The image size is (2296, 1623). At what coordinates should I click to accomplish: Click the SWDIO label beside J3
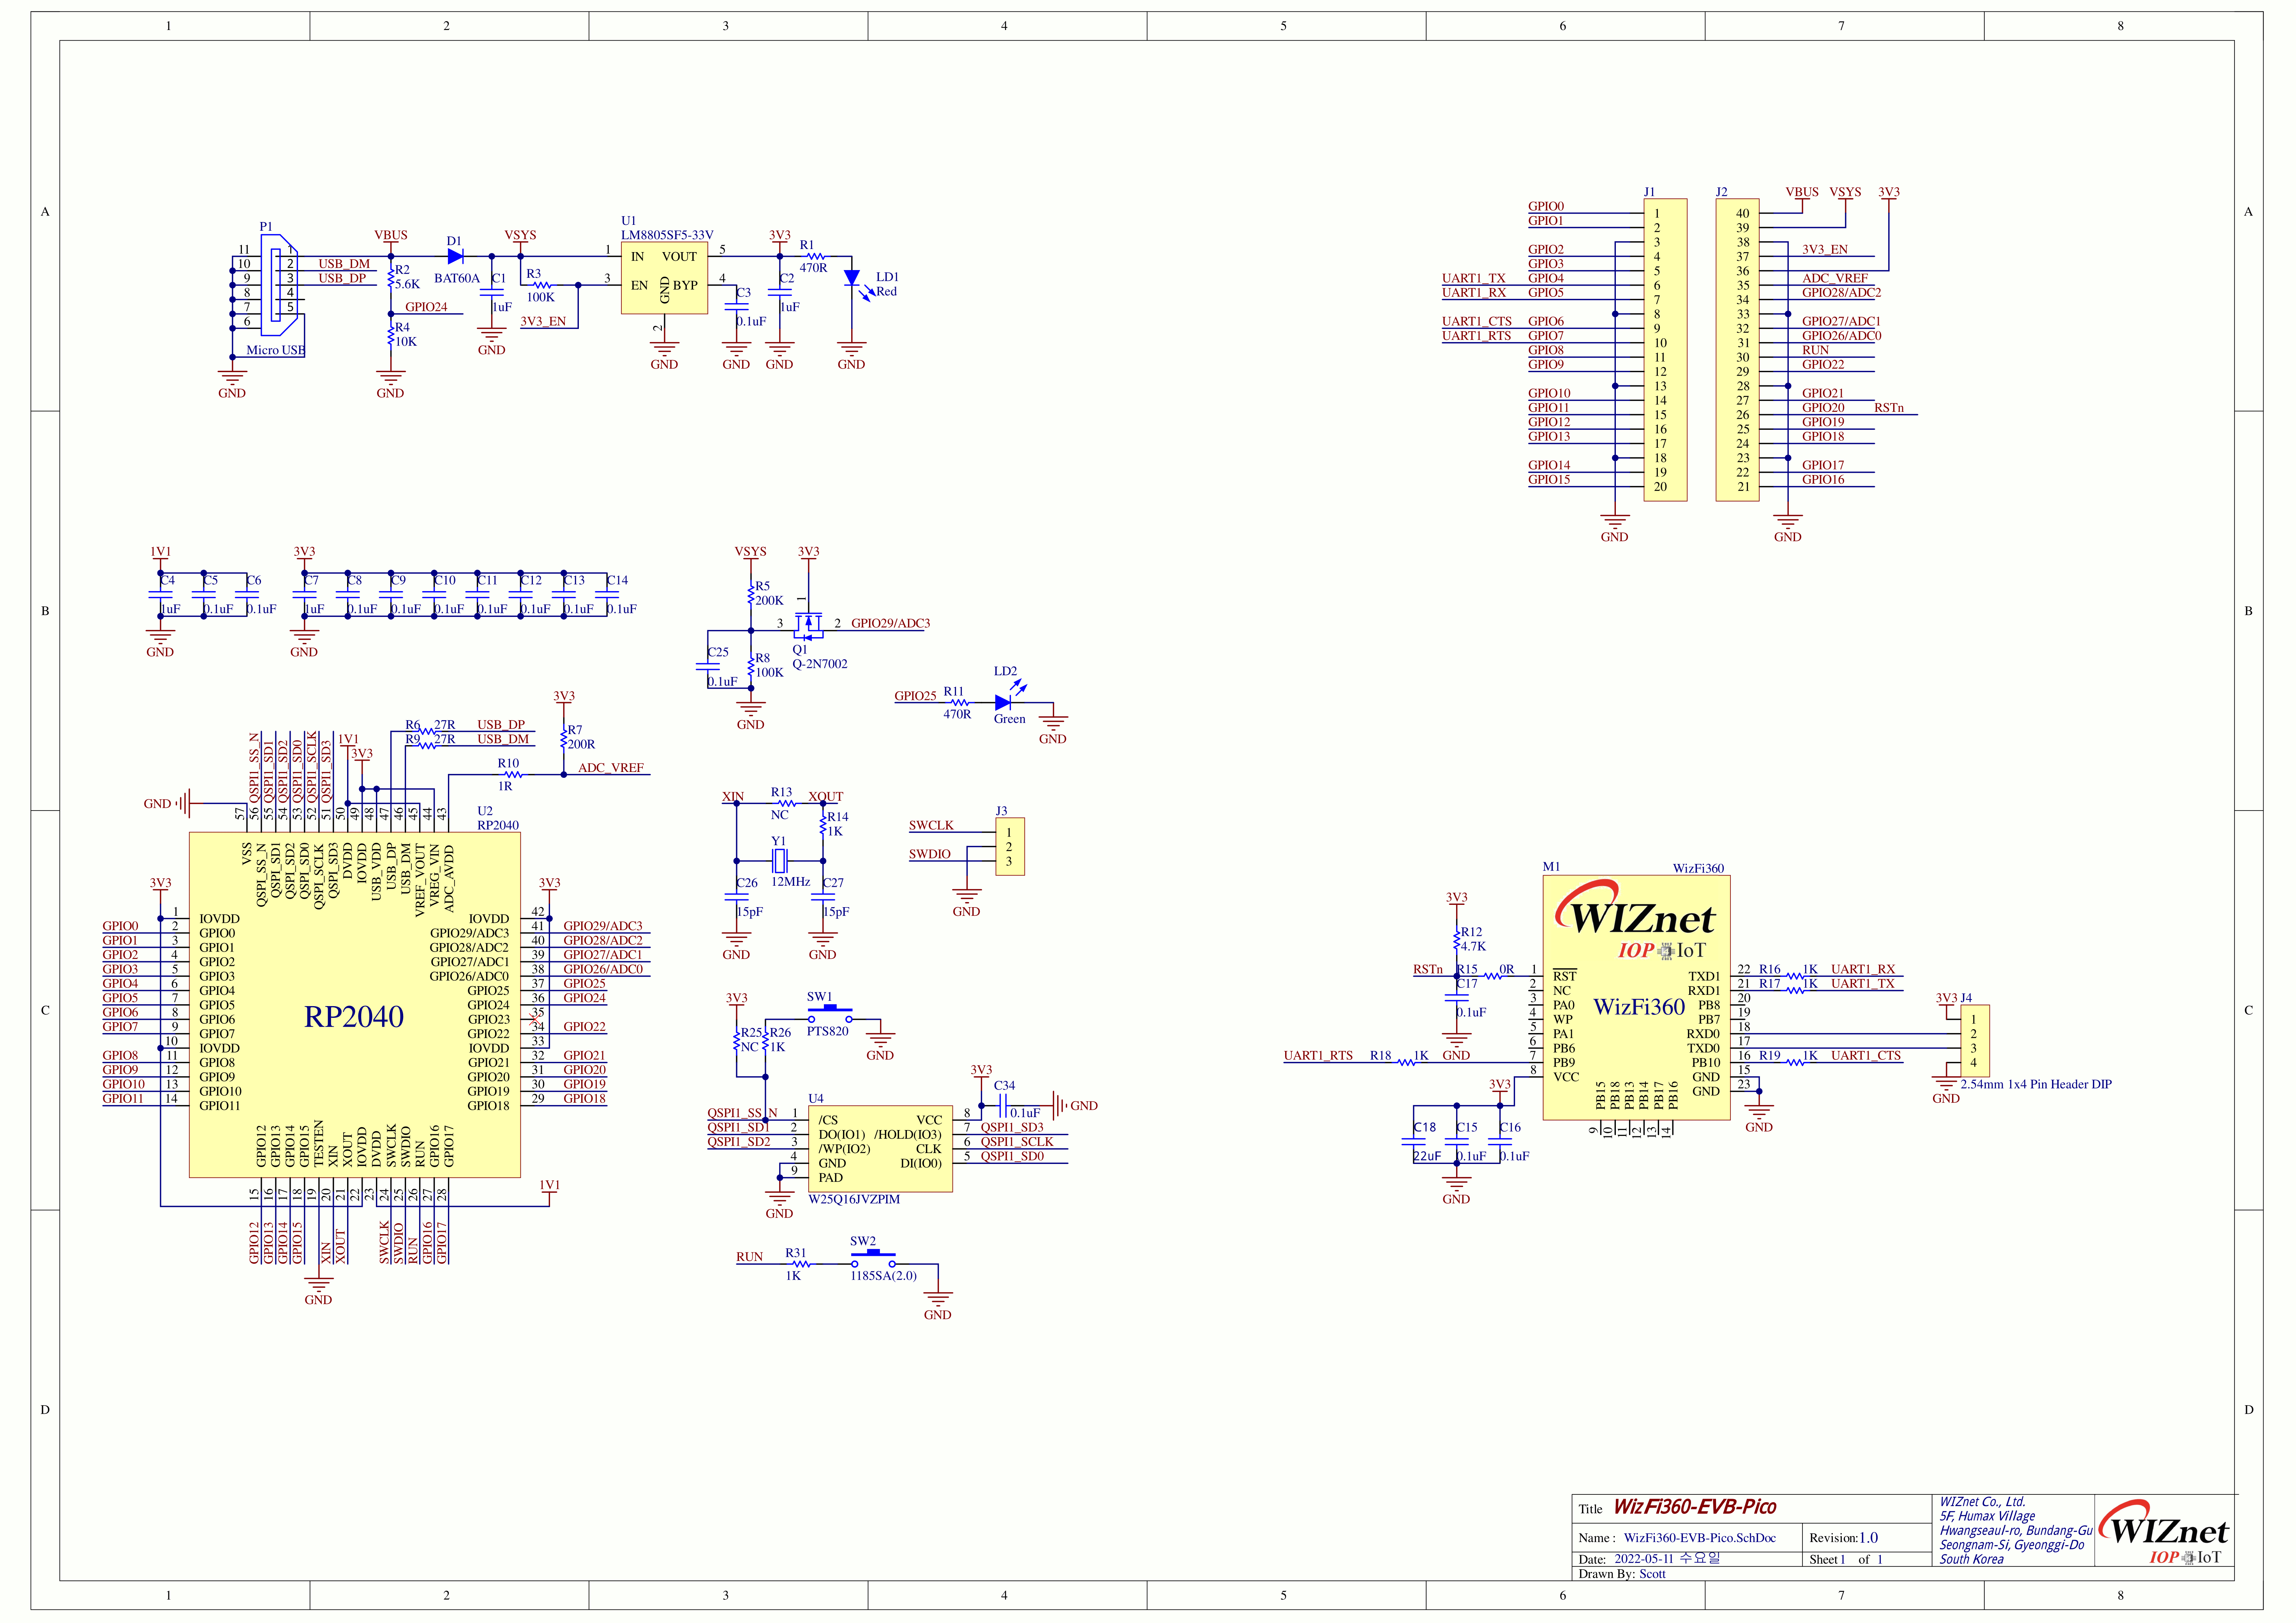pos(930,855)
